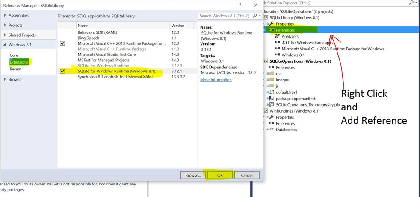Click the Cancel button
Viewport: 420px width, 197px height.
[247, 175]
